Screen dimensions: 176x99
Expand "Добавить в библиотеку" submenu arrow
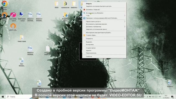125,27
